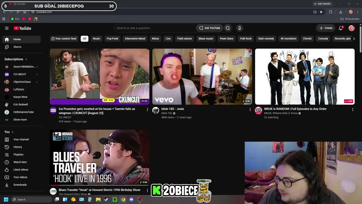Open the blink-182 channel avatar
The image size is (362, 204).
156,110
